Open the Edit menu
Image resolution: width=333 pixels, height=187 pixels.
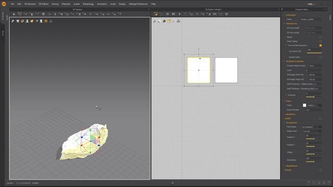(19, 4)
